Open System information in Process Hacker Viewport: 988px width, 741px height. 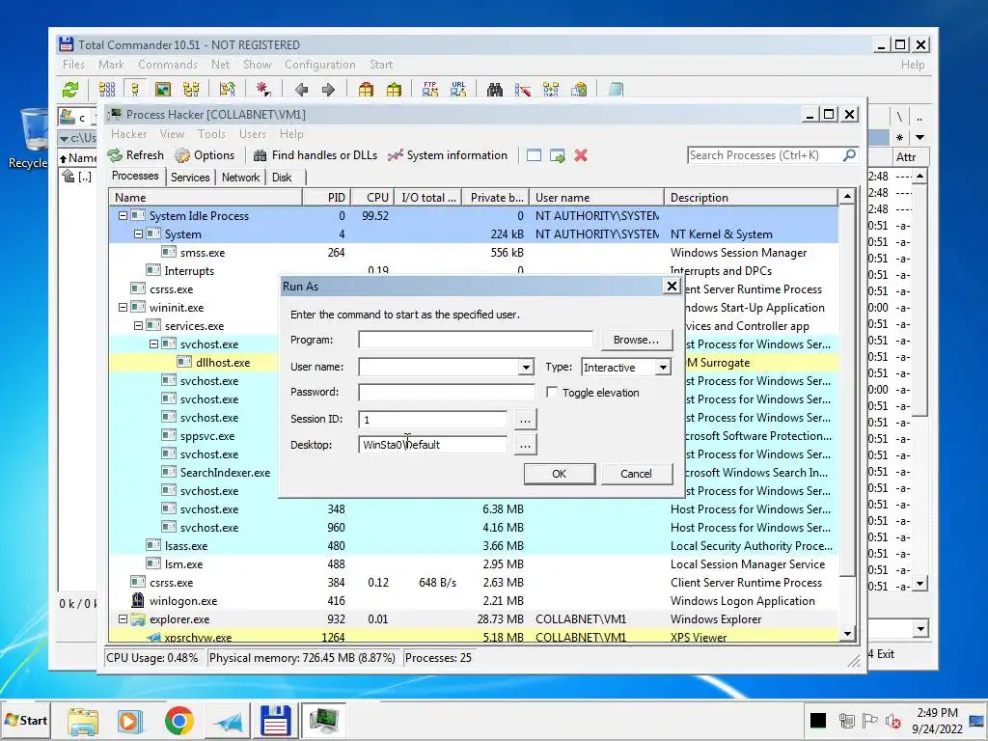448,155
